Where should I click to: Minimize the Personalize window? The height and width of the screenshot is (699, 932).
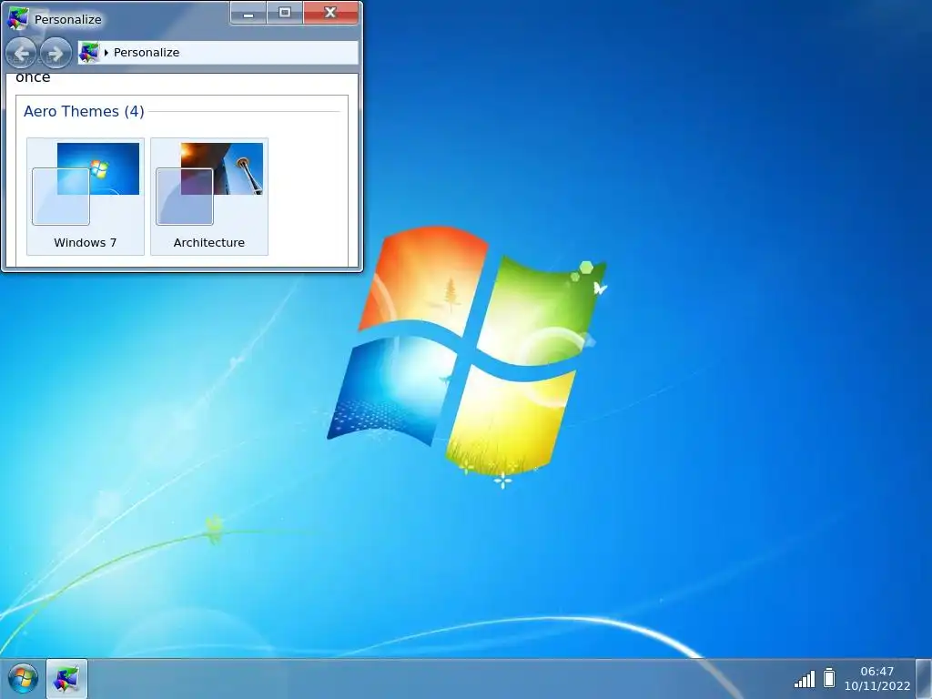click(x=248, y=13)
